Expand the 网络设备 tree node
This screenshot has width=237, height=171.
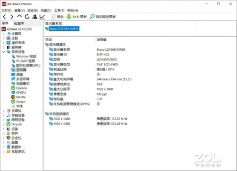[x=4, y=120]
